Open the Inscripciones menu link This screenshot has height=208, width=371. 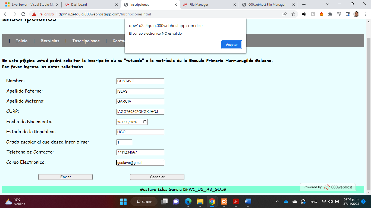(86, 41)
